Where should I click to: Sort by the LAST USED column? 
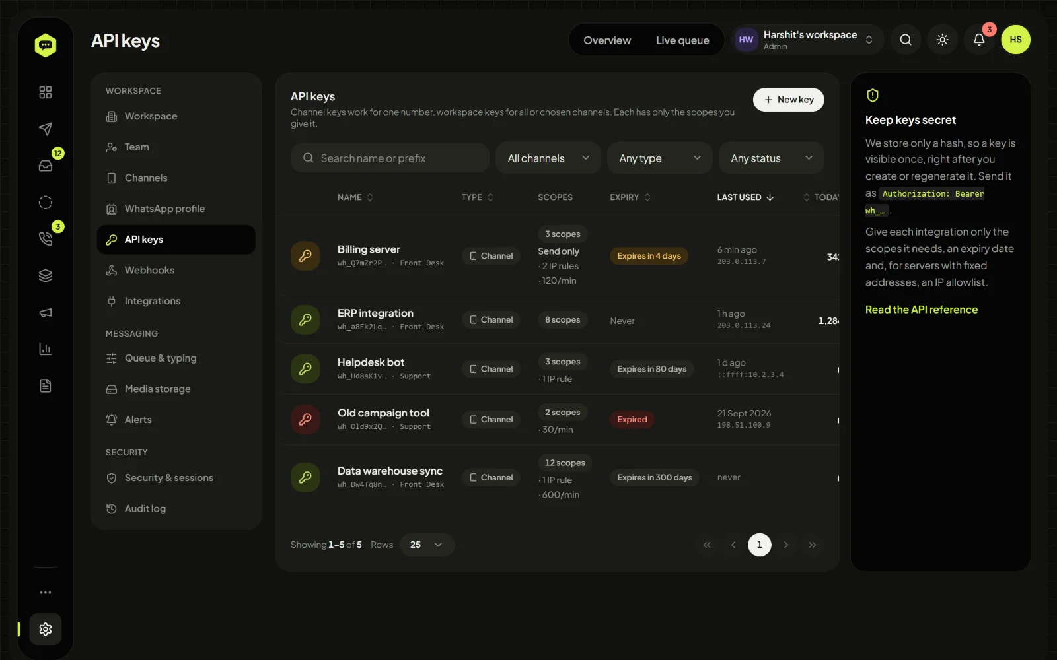click(745, 197)
